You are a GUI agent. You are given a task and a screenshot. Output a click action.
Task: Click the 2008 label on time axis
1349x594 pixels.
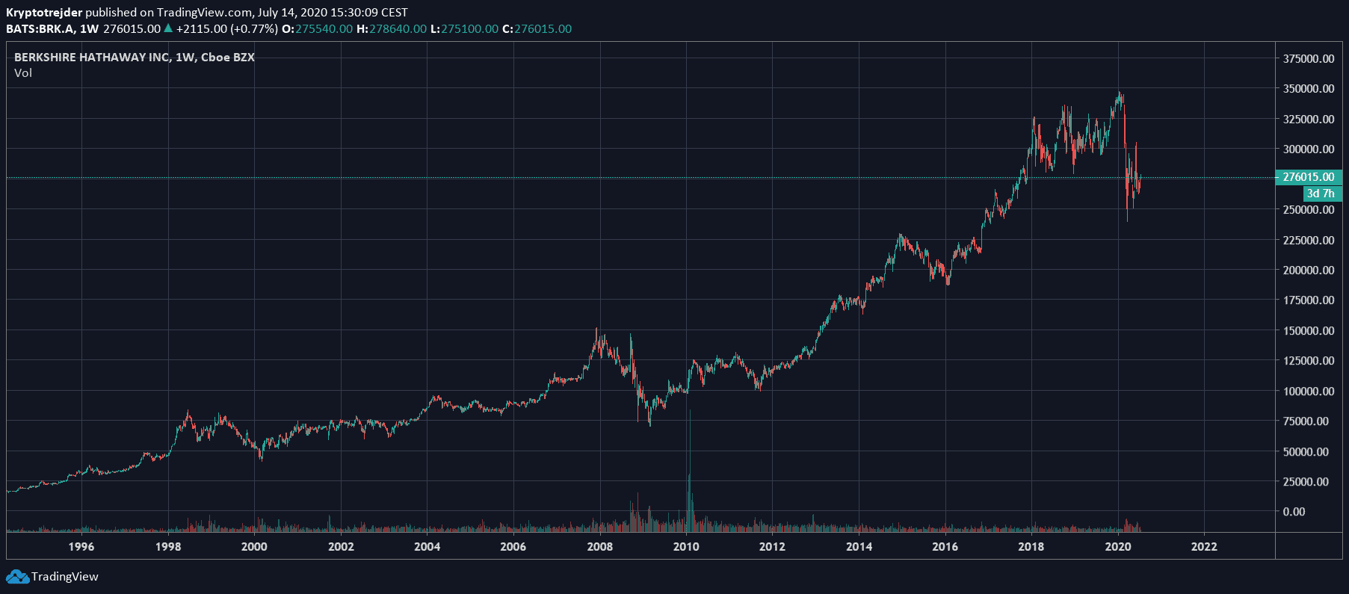[x=599, y=546]
